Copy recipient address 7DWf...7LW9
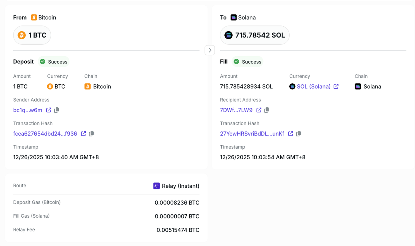Image resolution: width=415 pixels, height=246 pixels. (267, 110)
